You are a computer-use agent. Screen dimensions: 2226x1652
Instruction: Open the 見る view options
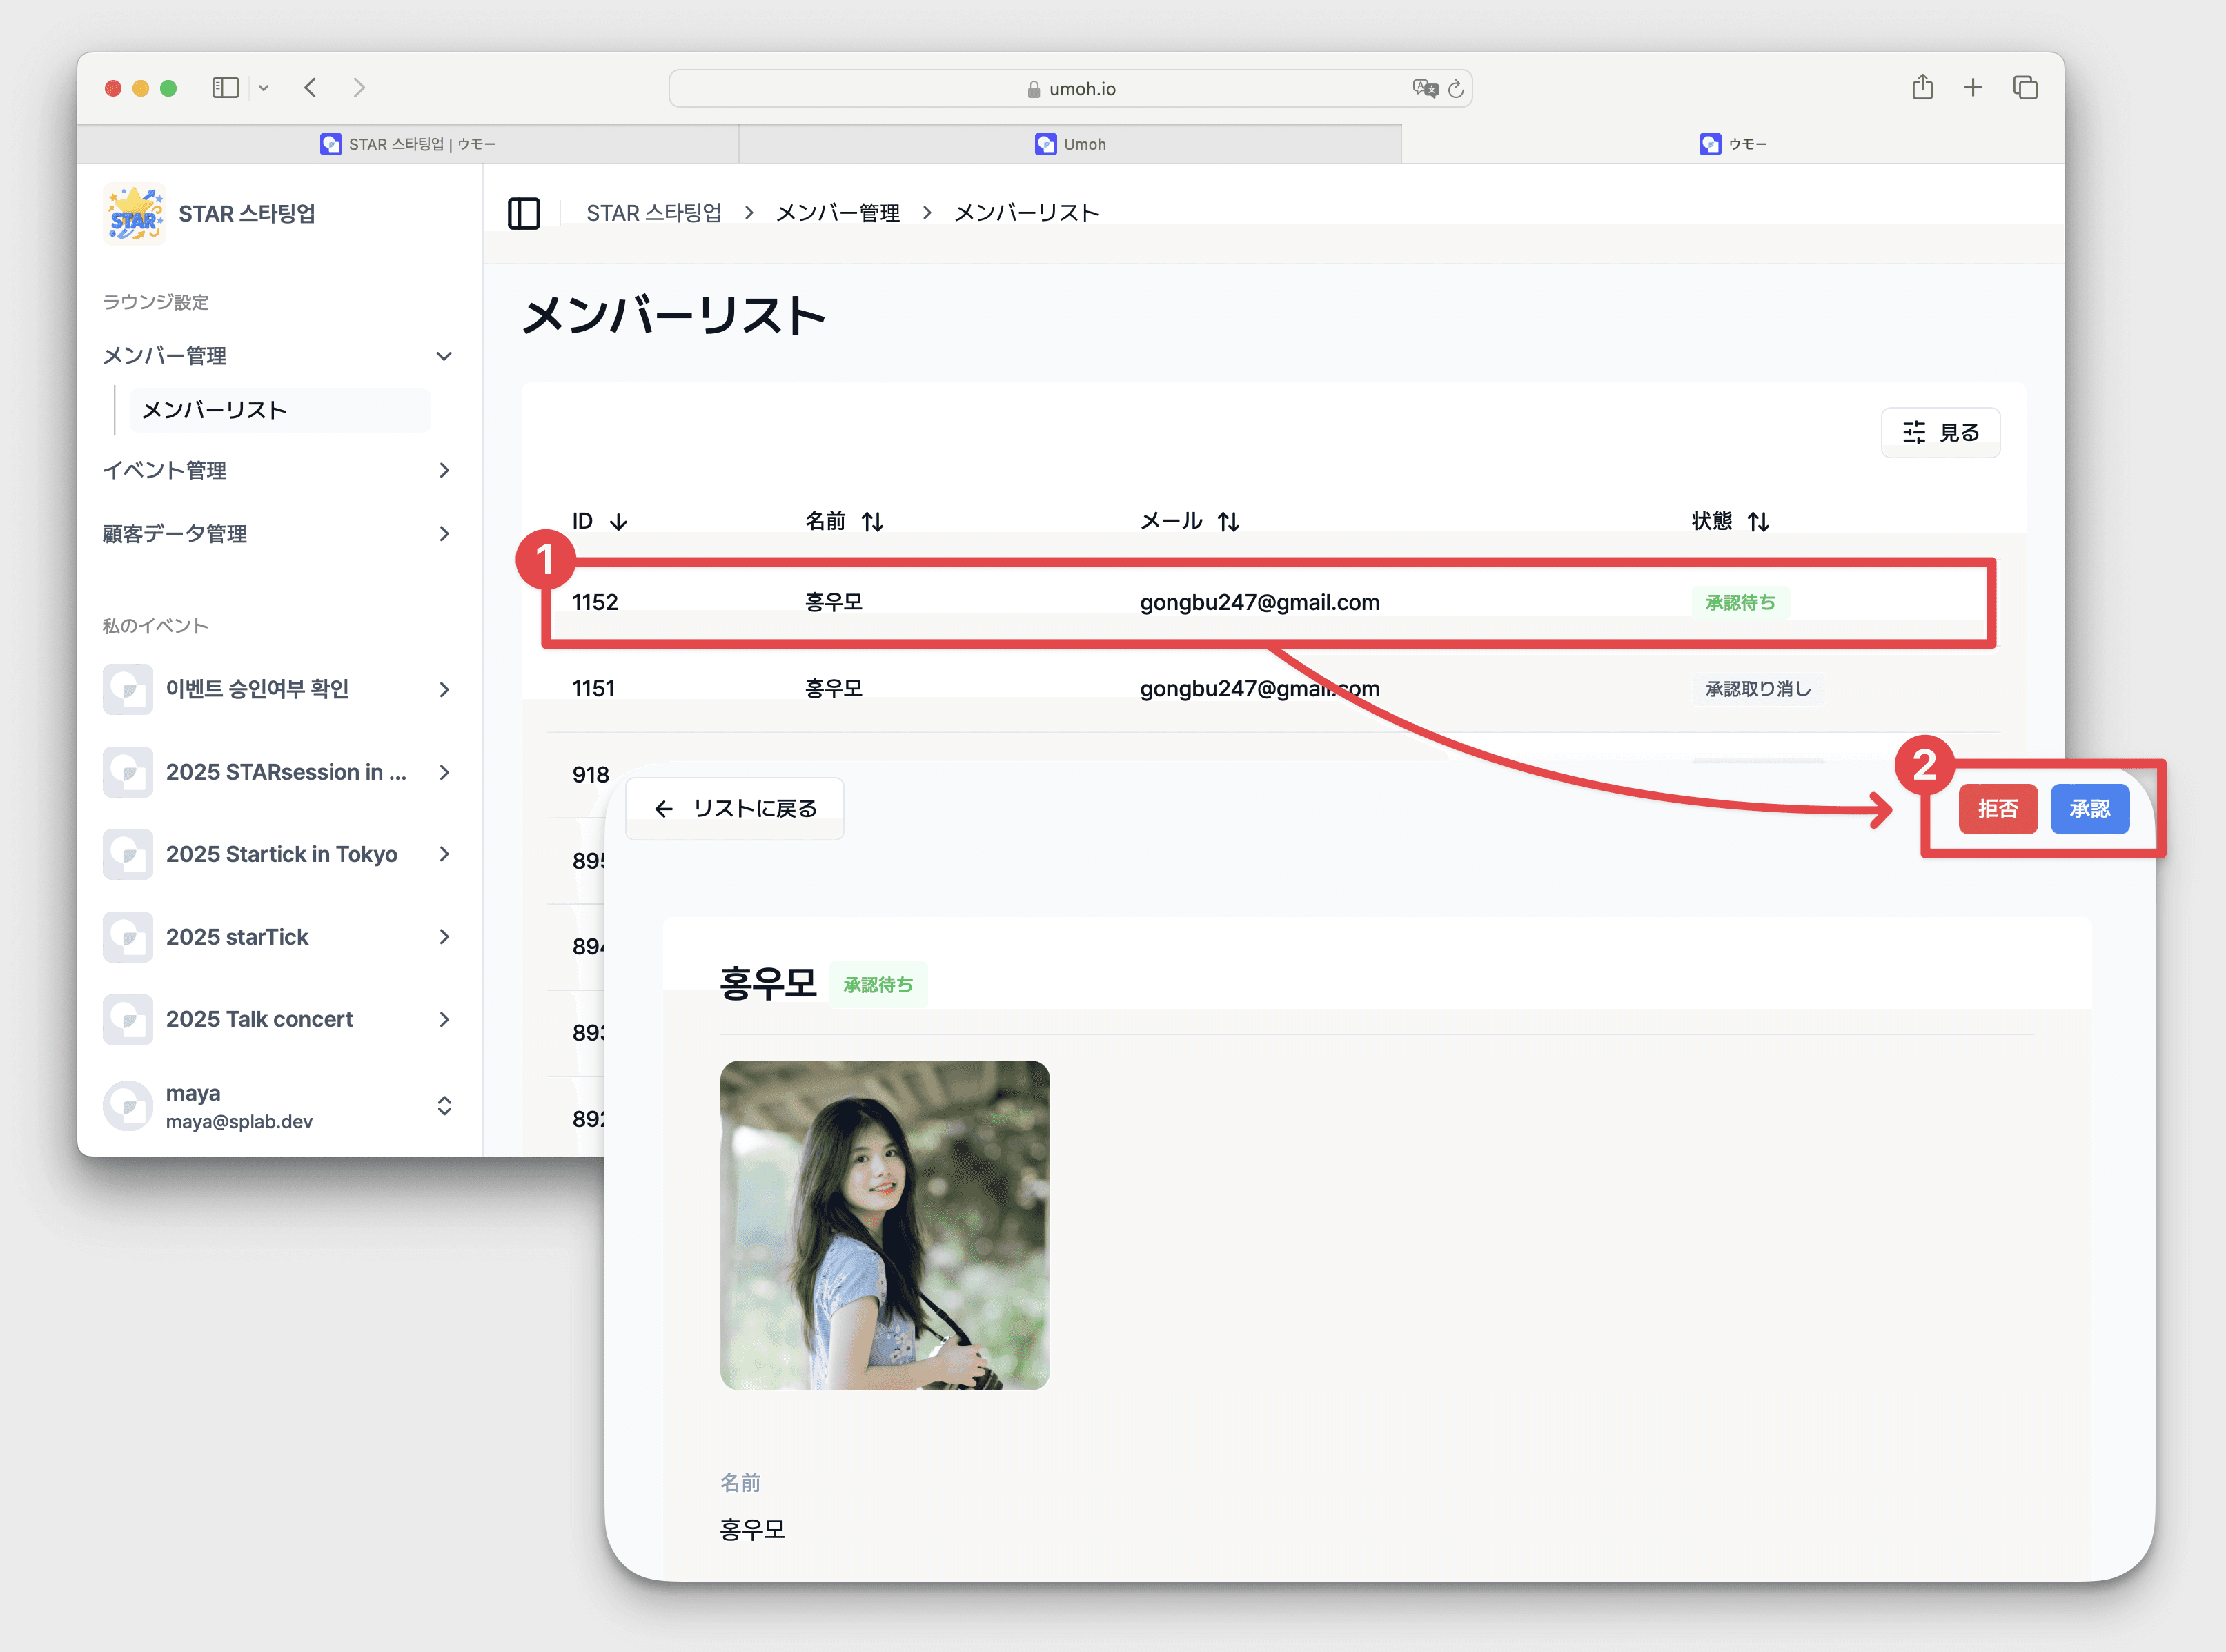1940,433
